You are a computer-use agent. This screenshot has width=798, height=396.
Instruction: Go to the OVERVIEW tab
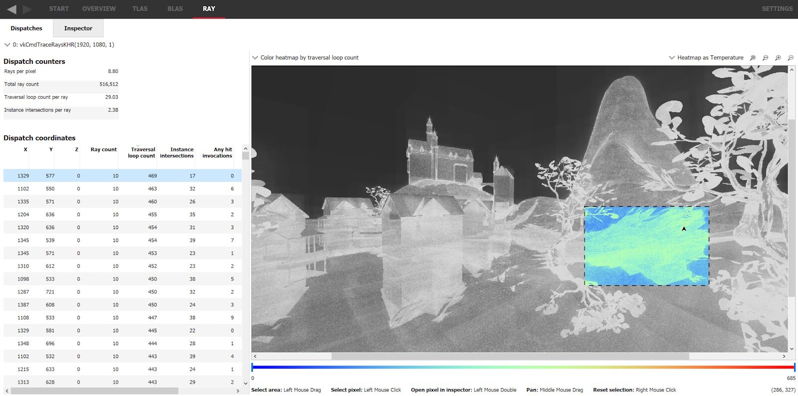click(x=99, y=9)
